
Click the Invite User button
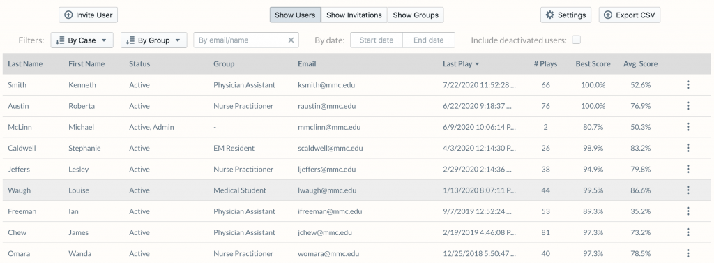[x=89, y=15]
